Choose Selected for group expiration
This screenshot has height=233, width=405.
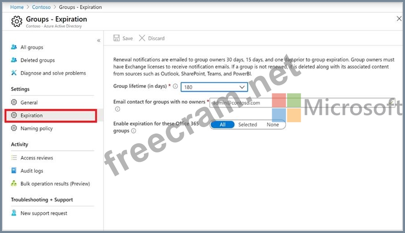[x=247, y=124]
